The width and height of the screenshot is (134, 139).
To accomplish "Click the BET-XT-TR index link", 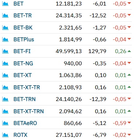I will (27, 87).
